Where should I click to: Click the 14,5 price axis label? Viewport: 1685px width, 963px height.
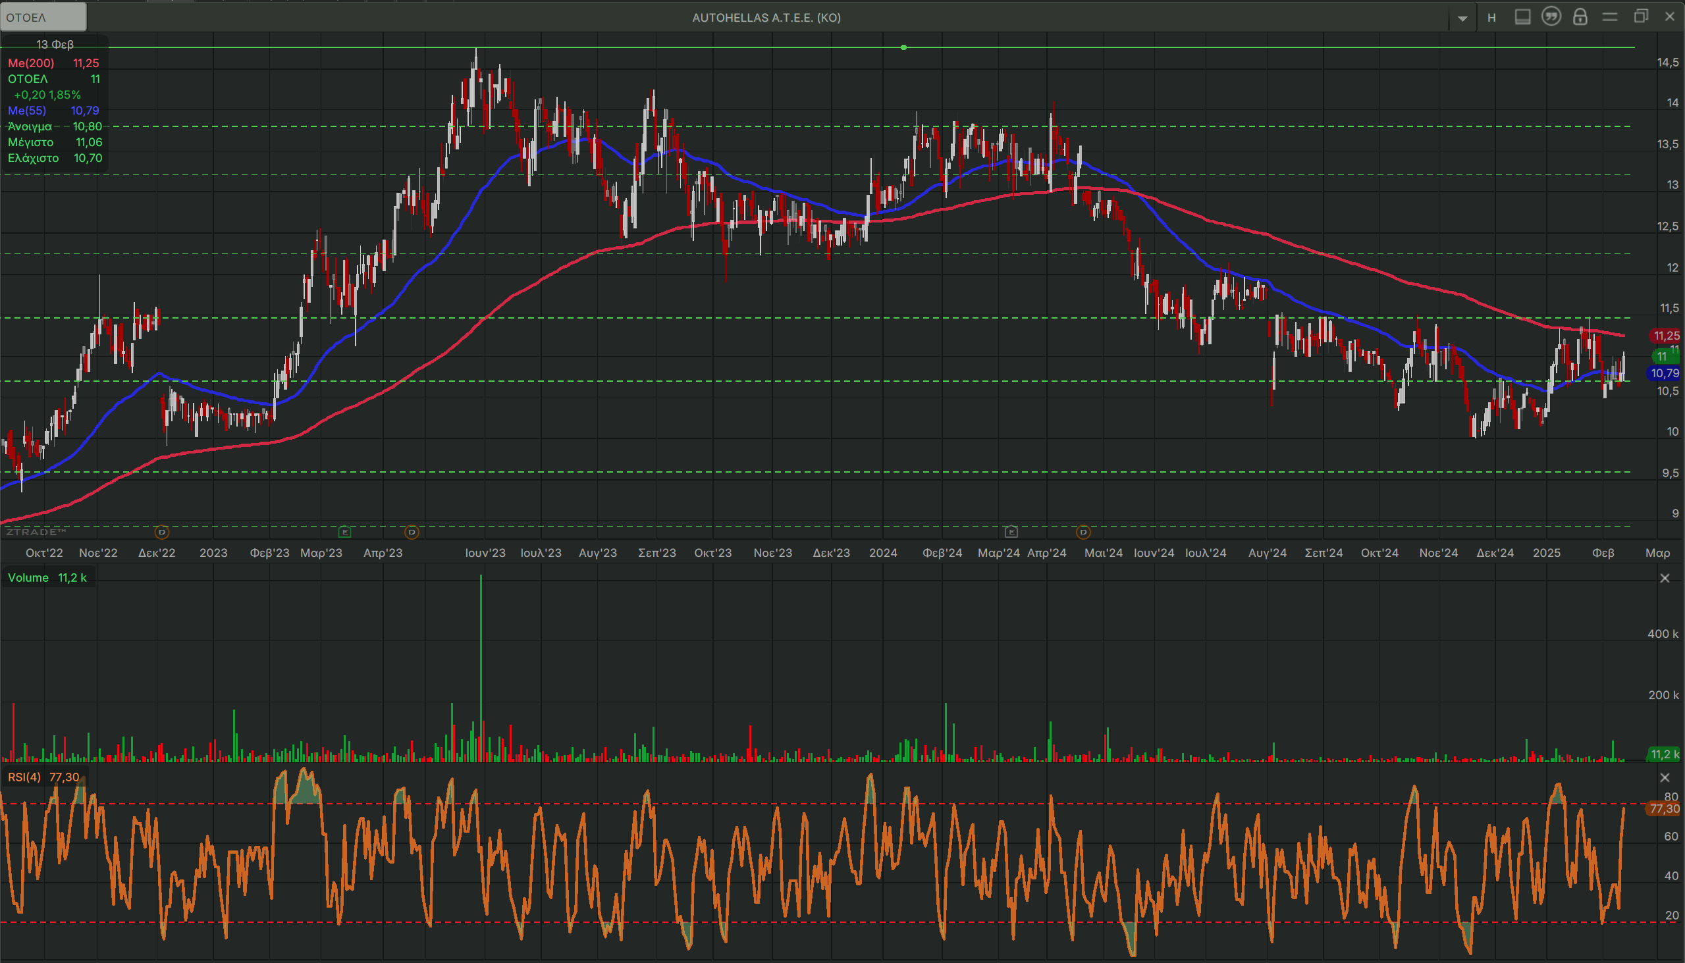1667,62
